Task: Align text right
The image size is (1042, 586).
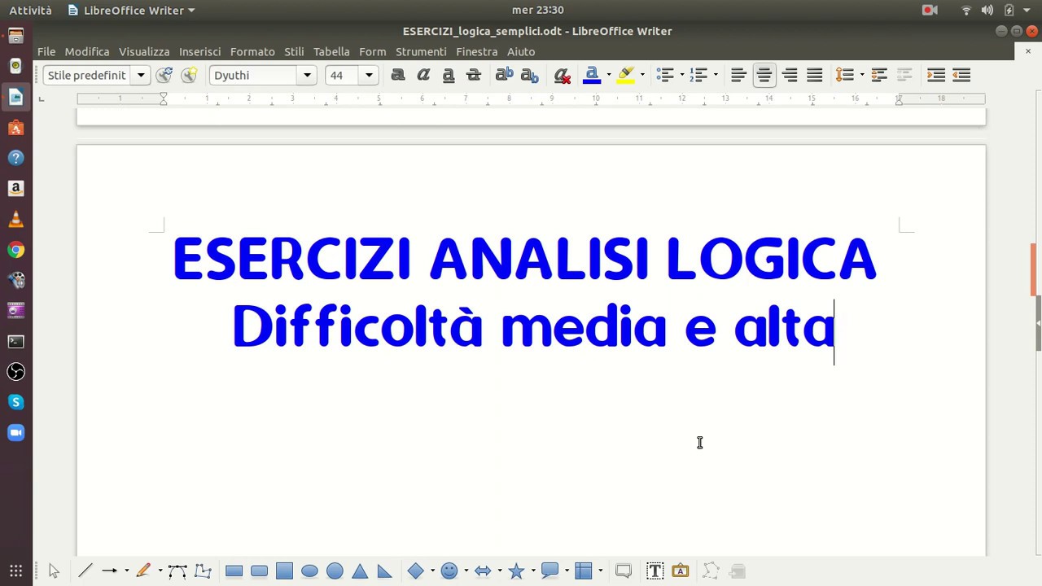Action: tap(789, 75)
